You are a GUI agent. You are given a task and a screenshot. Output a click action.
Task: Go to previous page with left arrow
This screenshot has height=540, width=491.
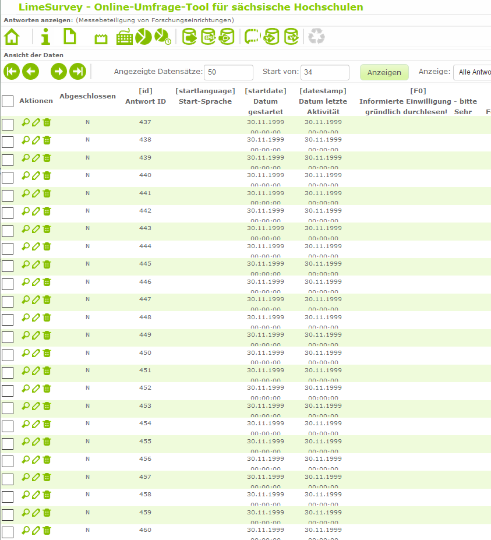30,72
